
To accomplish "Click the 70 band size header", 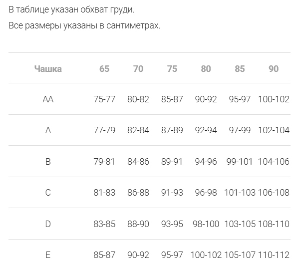I will pyautogui.click(x=138, y=69).
